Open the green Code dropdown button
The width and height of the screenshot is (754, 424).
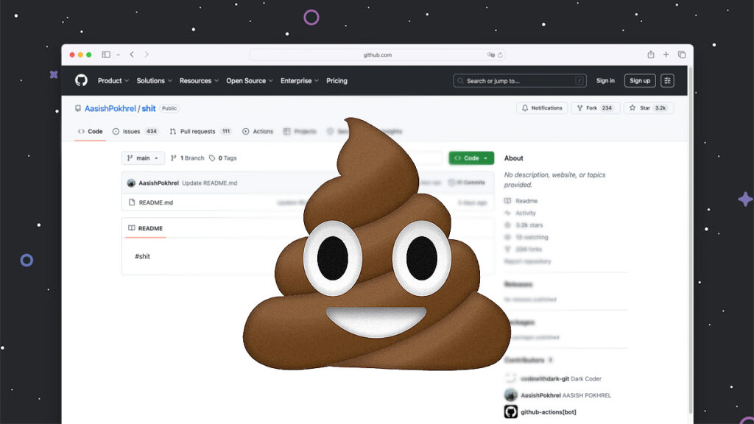471,158
